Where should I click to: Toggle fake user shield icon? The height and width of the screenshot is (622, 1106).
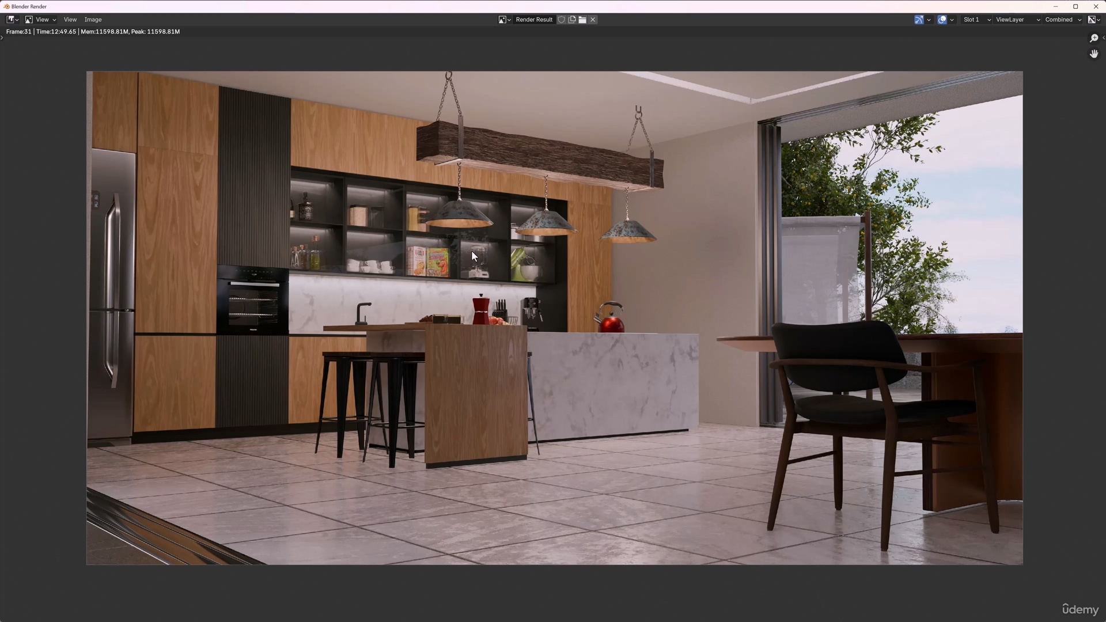562,20
